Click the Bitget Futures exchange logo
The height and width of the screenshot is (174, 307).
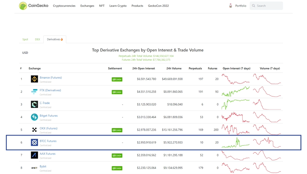[34, 117]
